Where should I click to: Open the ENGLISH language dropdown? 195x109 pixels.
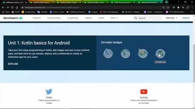[172, 18]
